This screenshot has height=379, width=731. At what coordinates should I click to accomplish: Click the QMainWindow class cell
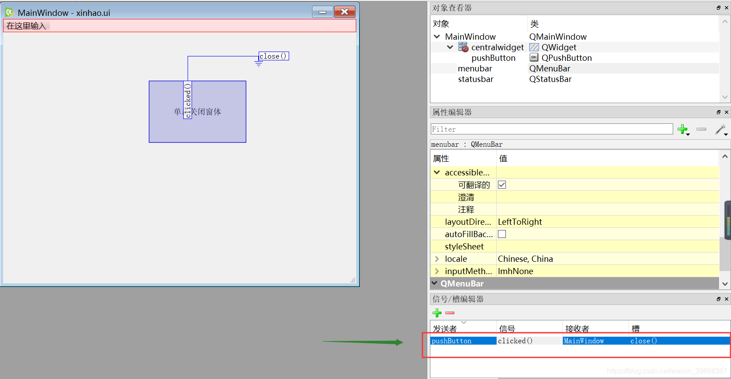558,37
